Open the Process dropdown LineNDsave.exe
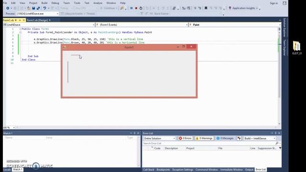The width and height of the screenshot is (306, 172). tap(37, 14)
